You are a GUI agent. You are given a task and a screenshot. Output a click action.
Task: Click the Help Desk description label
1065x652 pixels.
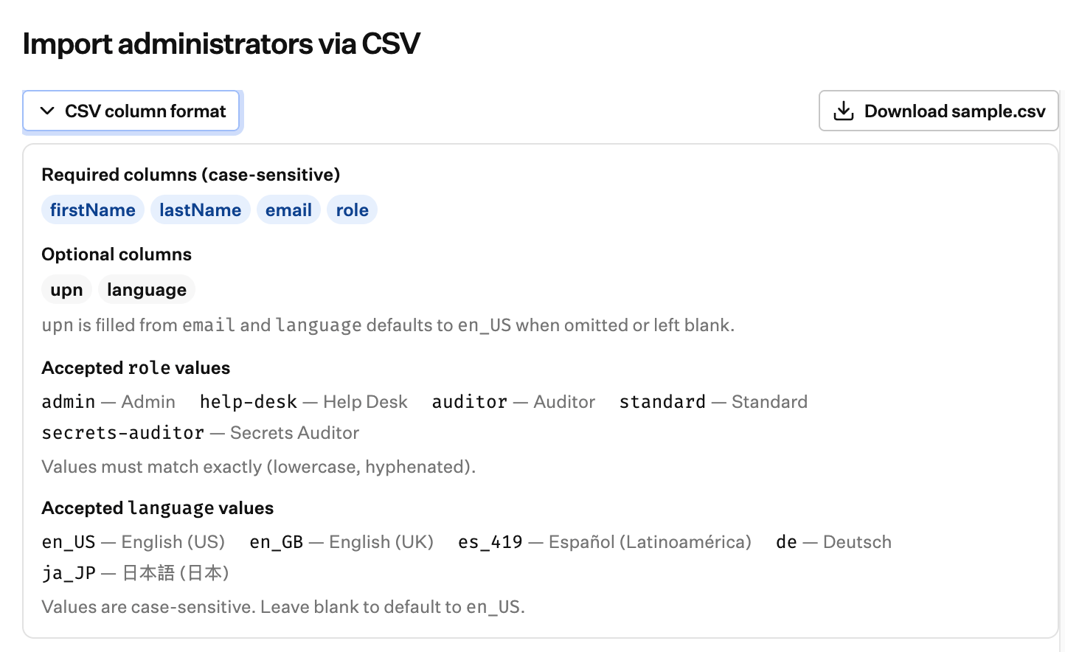(365, 402)
